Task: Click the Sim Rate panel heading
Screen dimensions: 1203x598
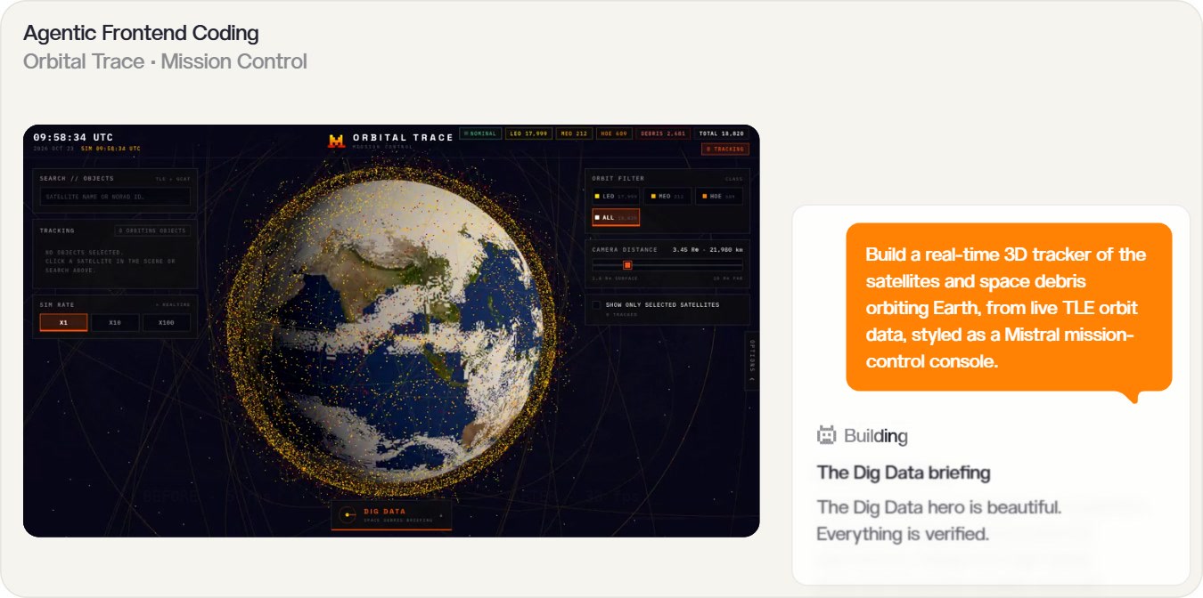Action: coord(57,304)
